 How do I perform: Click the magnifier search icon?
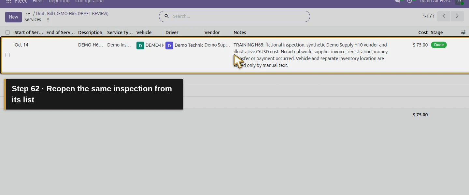(167, 16)
